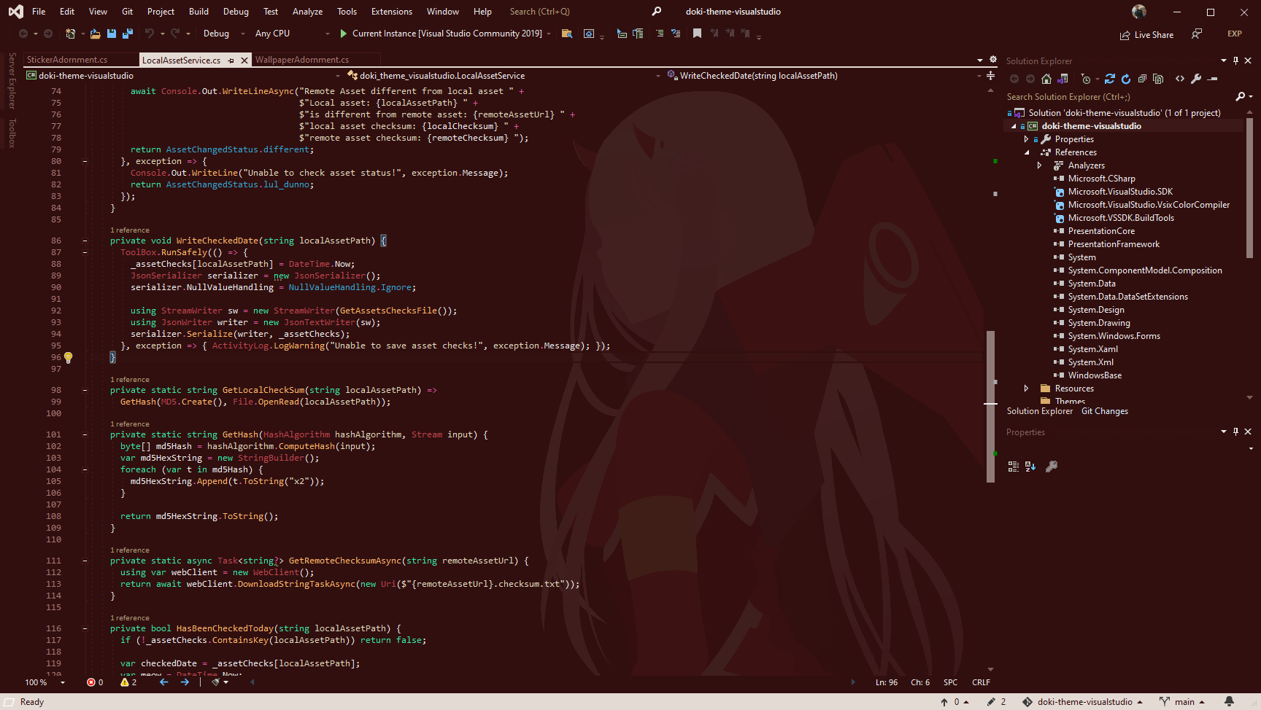Screen dimensions: 1261x710
Task: Click the Solution Explorer vertical scrollbar
Action: point(1249,188)
